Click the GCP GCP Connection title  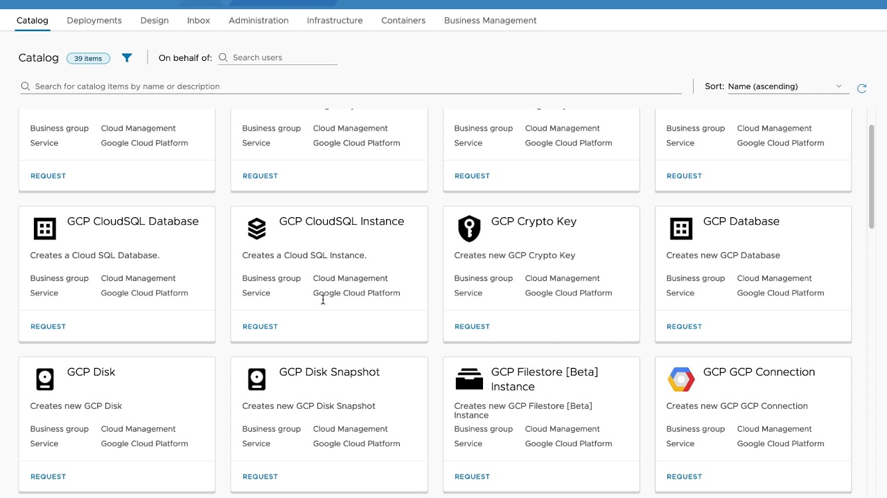(759, 372)
